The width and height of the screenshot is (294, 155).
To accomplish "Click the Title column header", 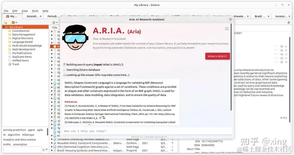I will (55, 27).
